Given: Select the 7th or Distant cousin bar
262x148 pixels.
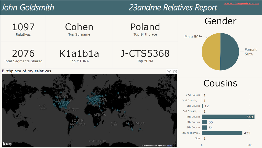Looking at the screenshot, I should tap(222, 133).
